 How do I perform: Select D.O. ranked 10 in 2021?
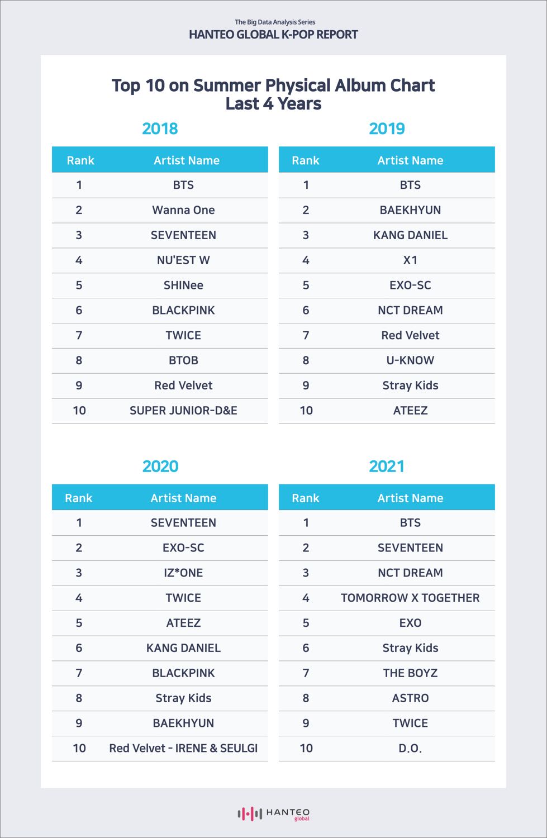click(410, 749)
